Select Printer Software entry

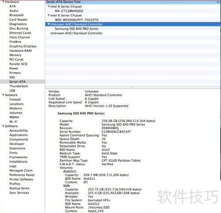click(x=21, y=179)
